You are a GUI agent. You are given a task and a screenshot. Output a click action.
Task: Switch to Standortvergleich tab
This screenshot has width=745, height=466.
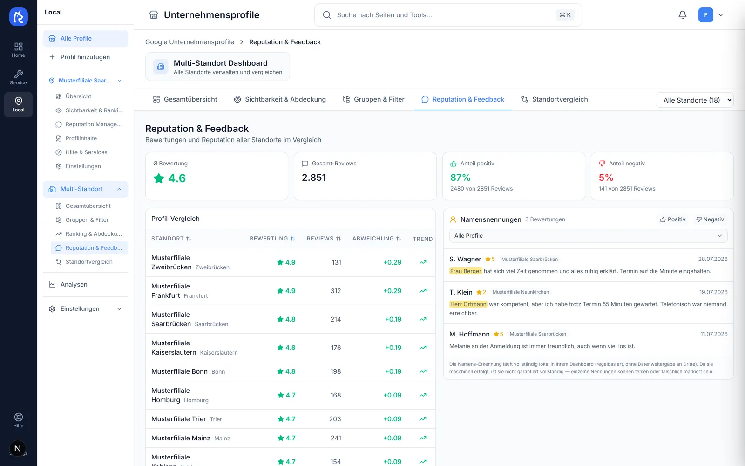(x=555, y=99)
